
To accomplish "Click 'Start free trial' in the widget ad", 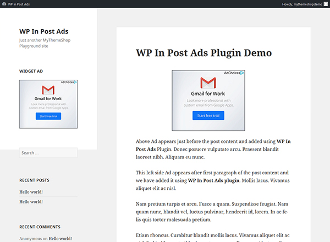I will (x=48, y=116).
